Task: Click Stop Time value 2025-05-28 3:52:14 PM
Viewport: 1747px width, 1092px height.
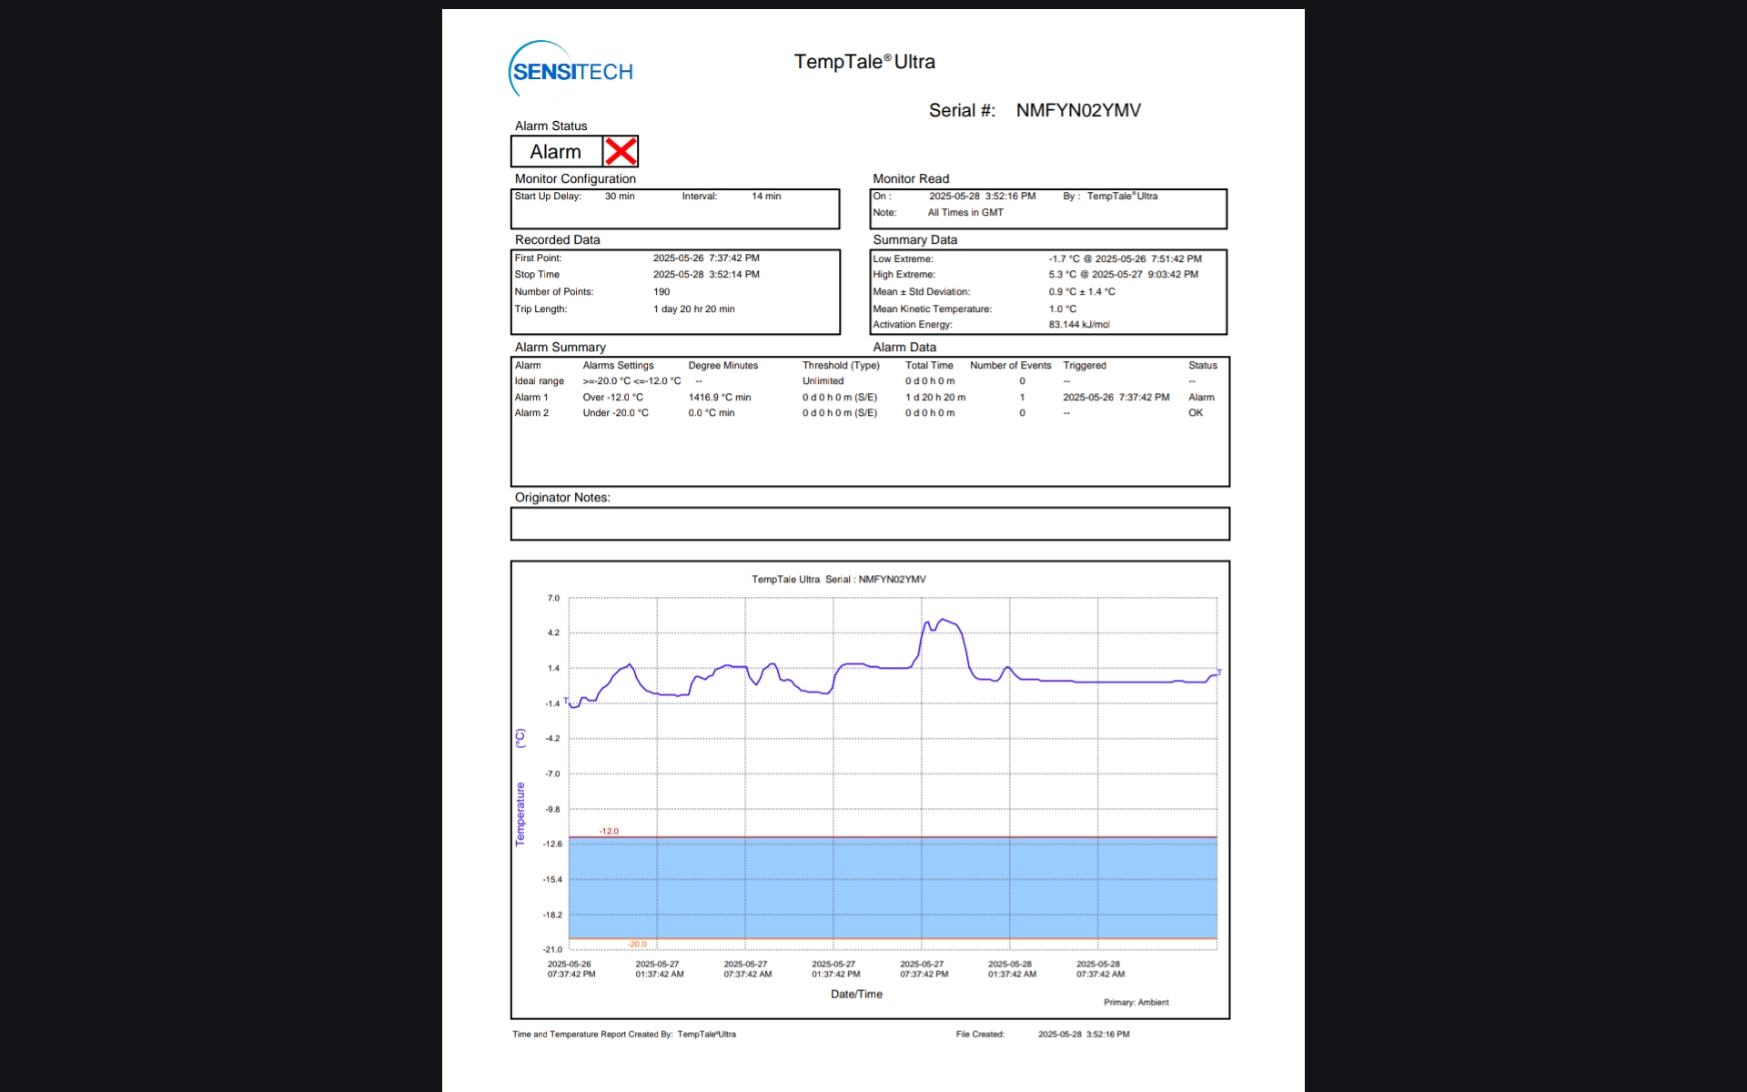Action: 706,275
